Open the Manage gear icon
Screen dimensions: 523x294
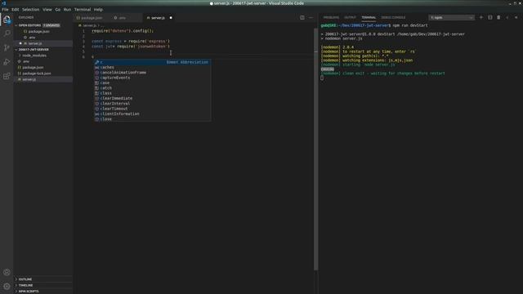tap(7, 286)
